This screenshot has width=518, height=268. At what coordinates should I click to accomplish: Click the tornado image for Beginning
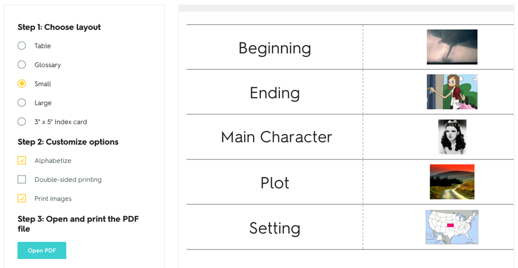click(x=452, y=47)
